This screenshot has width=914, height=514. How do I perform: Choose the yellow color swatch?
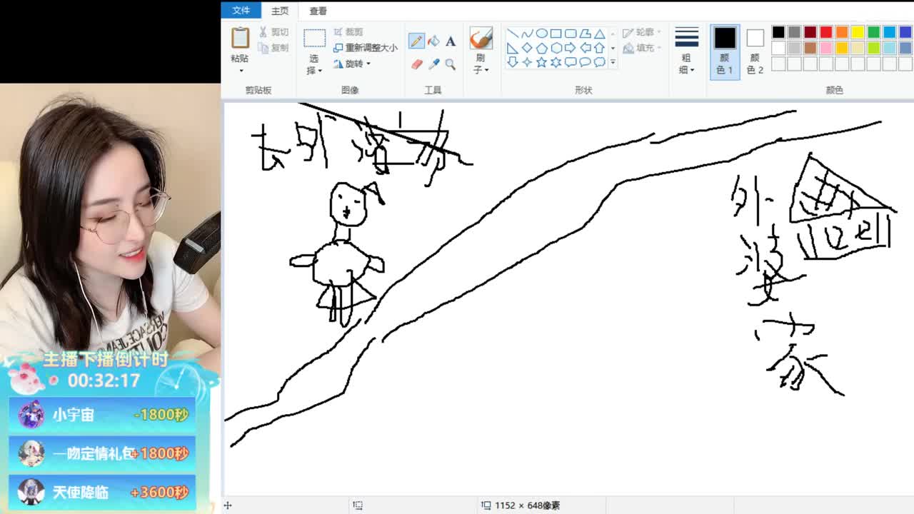(x=858, y=32)
